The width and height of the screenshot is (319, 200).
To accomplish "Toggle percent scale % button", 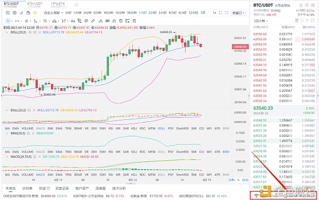I will point(238,180).
